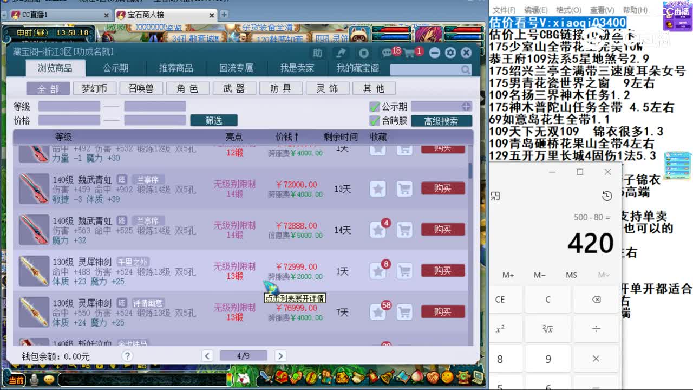
Task: Select the 全部 category filter
Action: 48,88
